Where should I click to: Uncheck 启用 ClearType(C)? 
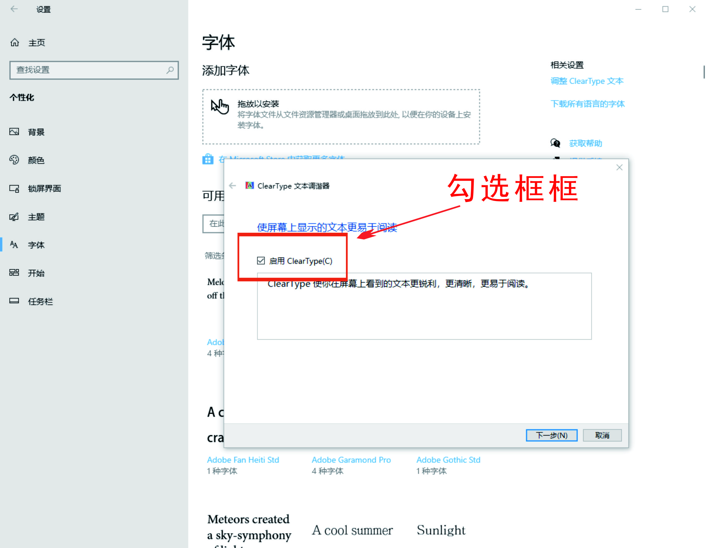pos(261,261)
